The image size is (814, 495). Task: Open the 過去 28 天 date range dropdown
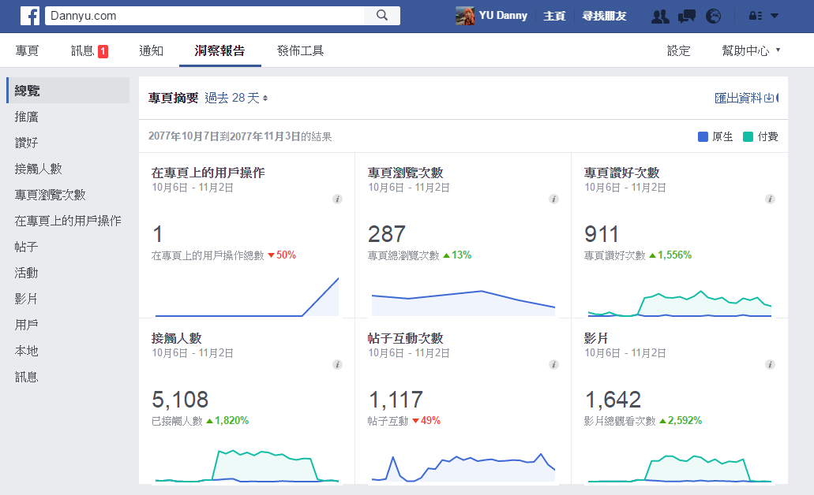tap(236, 98)
